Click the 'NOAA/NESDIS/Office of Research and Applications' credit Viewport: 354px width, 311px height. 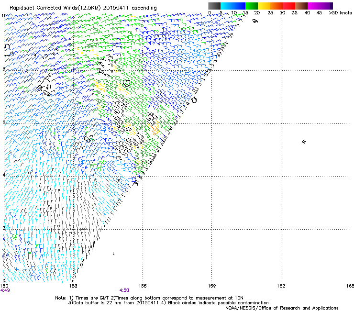[x=282, y=308]
